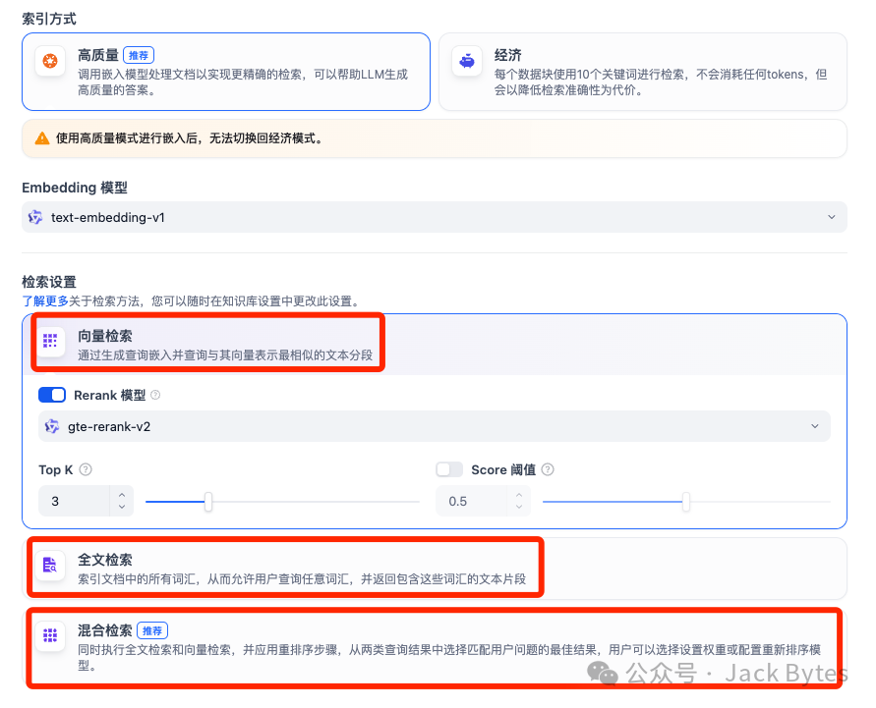Click the orange High Quality index icon
This screenshot has width=876, height=708.
(x=49, y=61)
